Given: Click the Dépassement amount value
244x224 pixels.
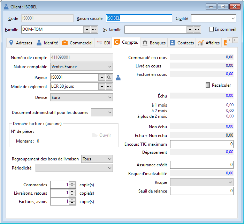Looking at the screenshot, I should tap(202, 152).
